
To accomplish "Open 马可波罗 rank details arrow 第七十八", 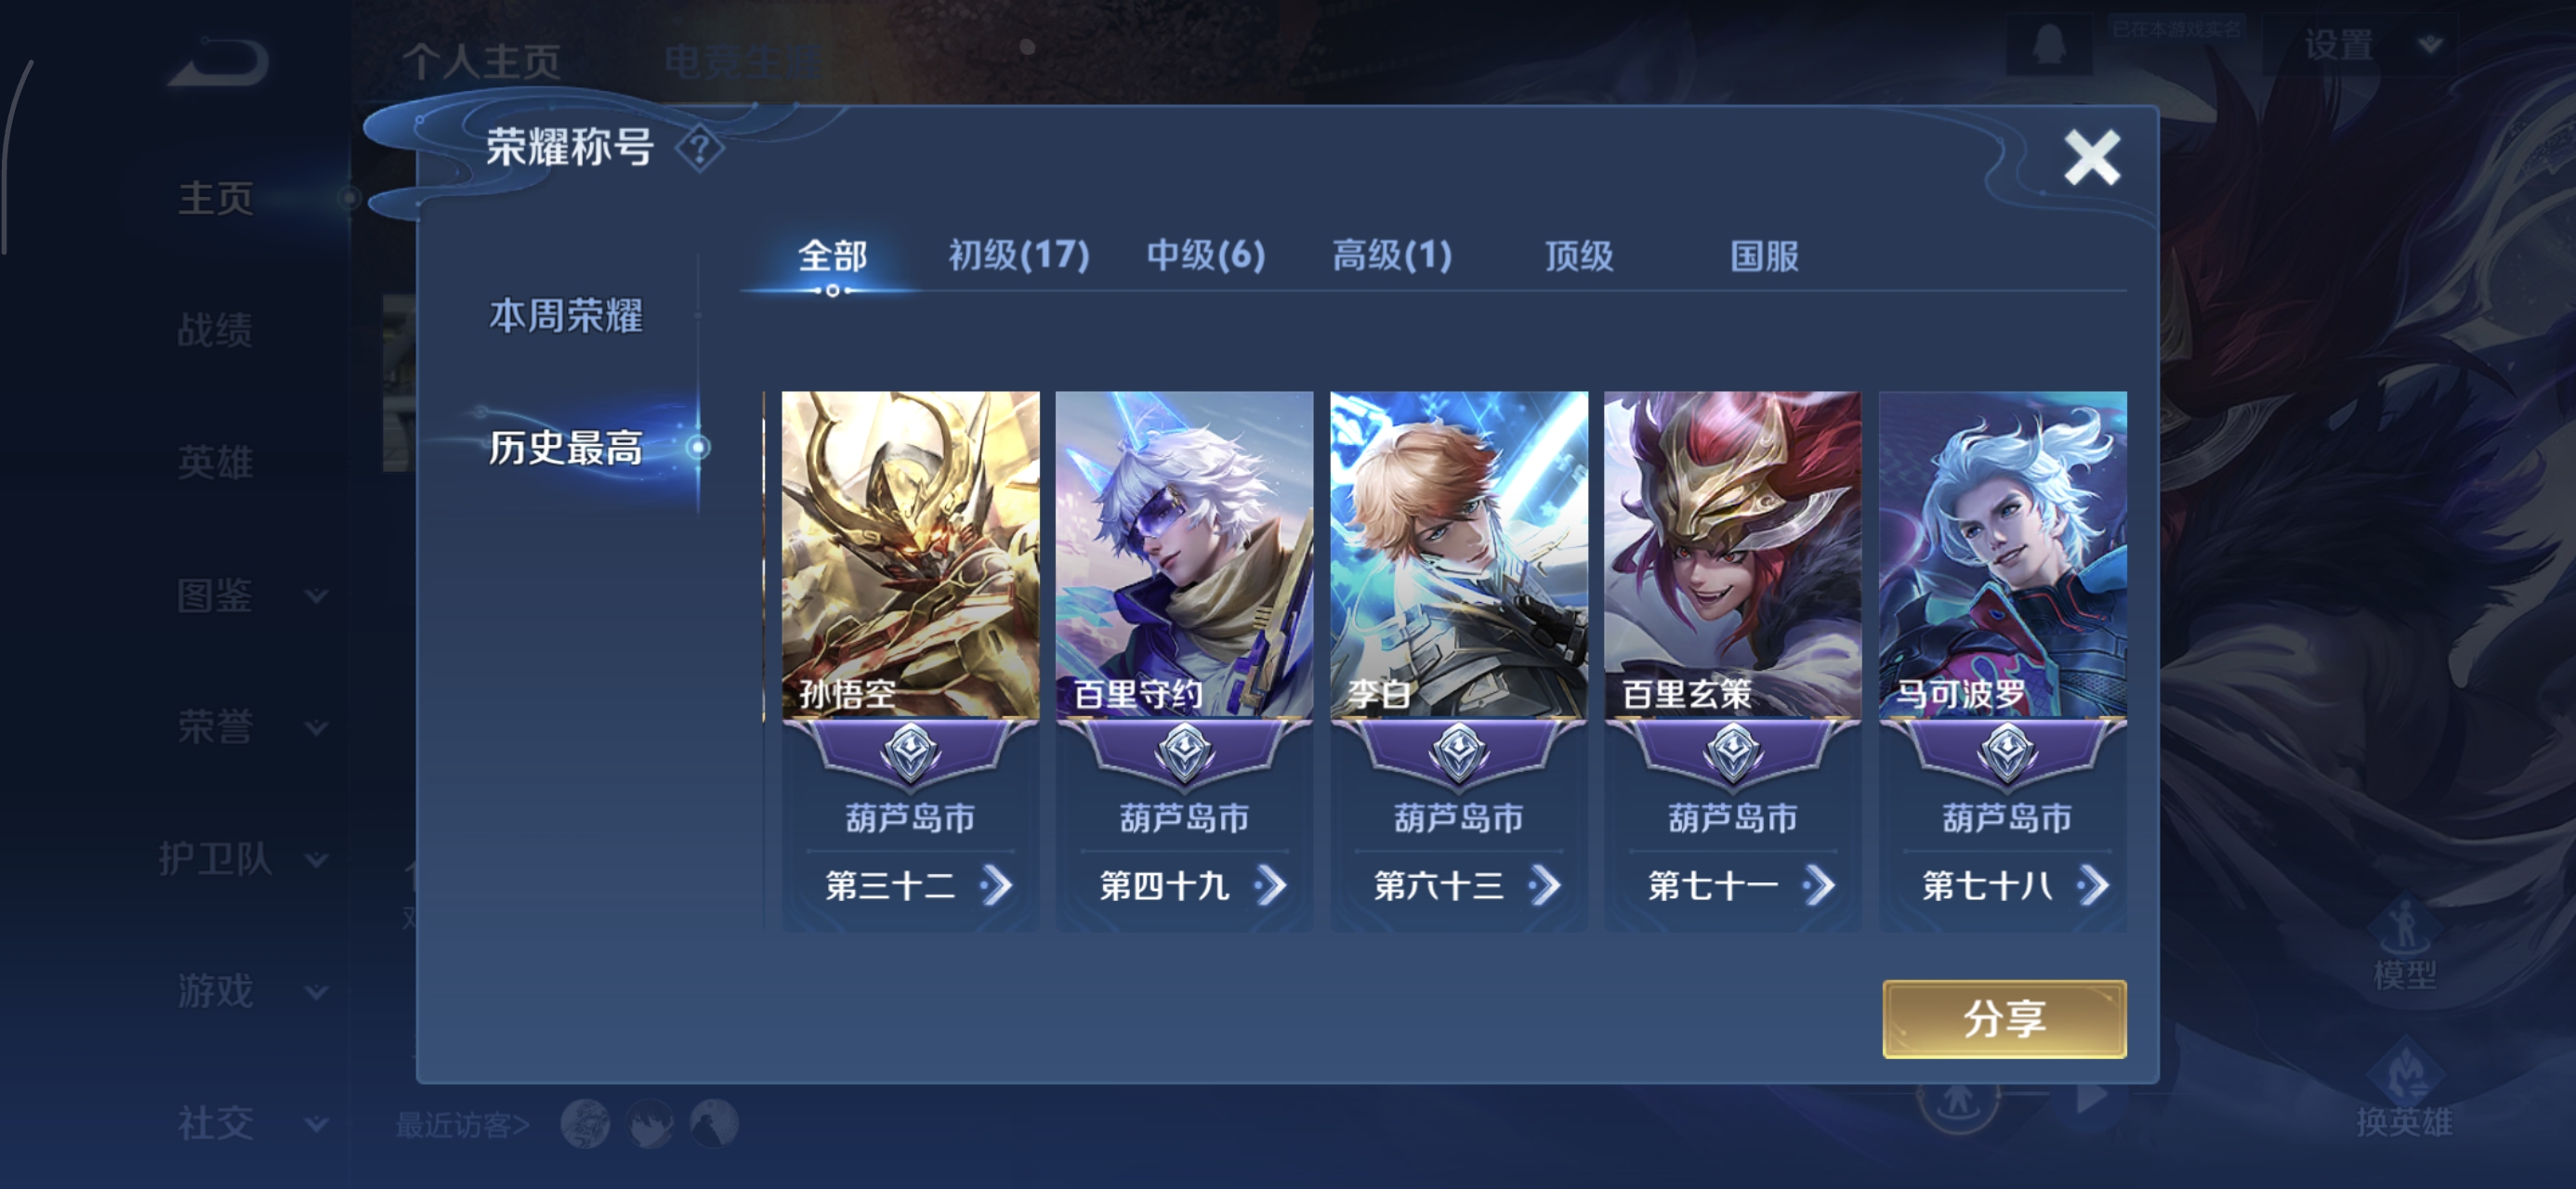I will pyautogui.click(x=2092, y=885).
